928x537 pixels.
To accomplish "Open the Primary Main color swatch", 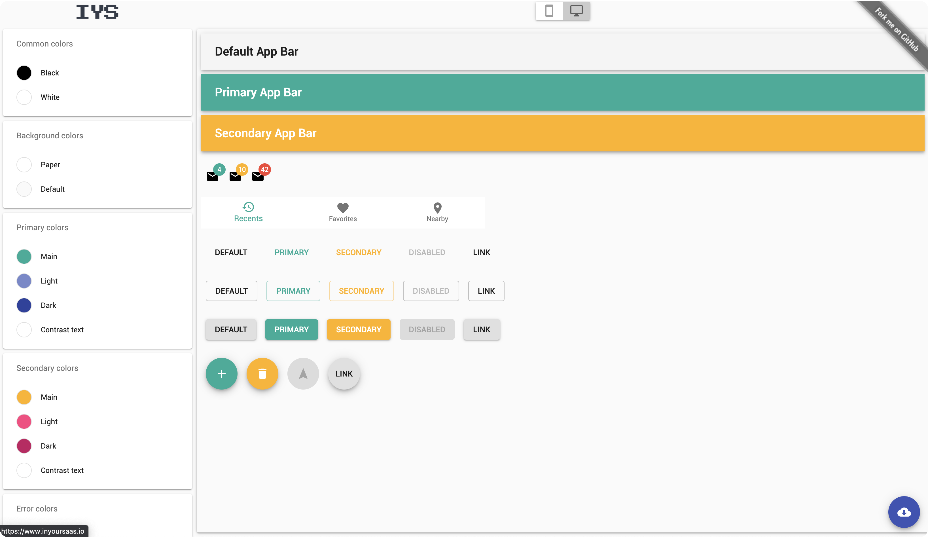I will [x=24, y=256].
